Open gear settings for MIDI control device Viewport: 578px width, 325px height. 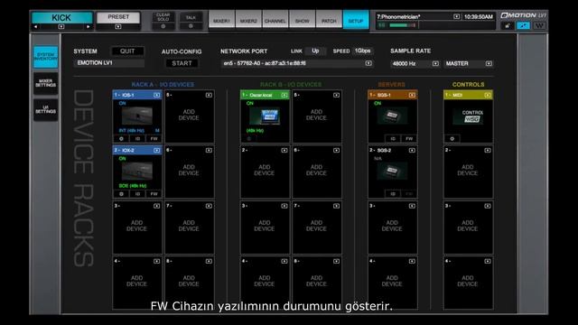[452, 139]
